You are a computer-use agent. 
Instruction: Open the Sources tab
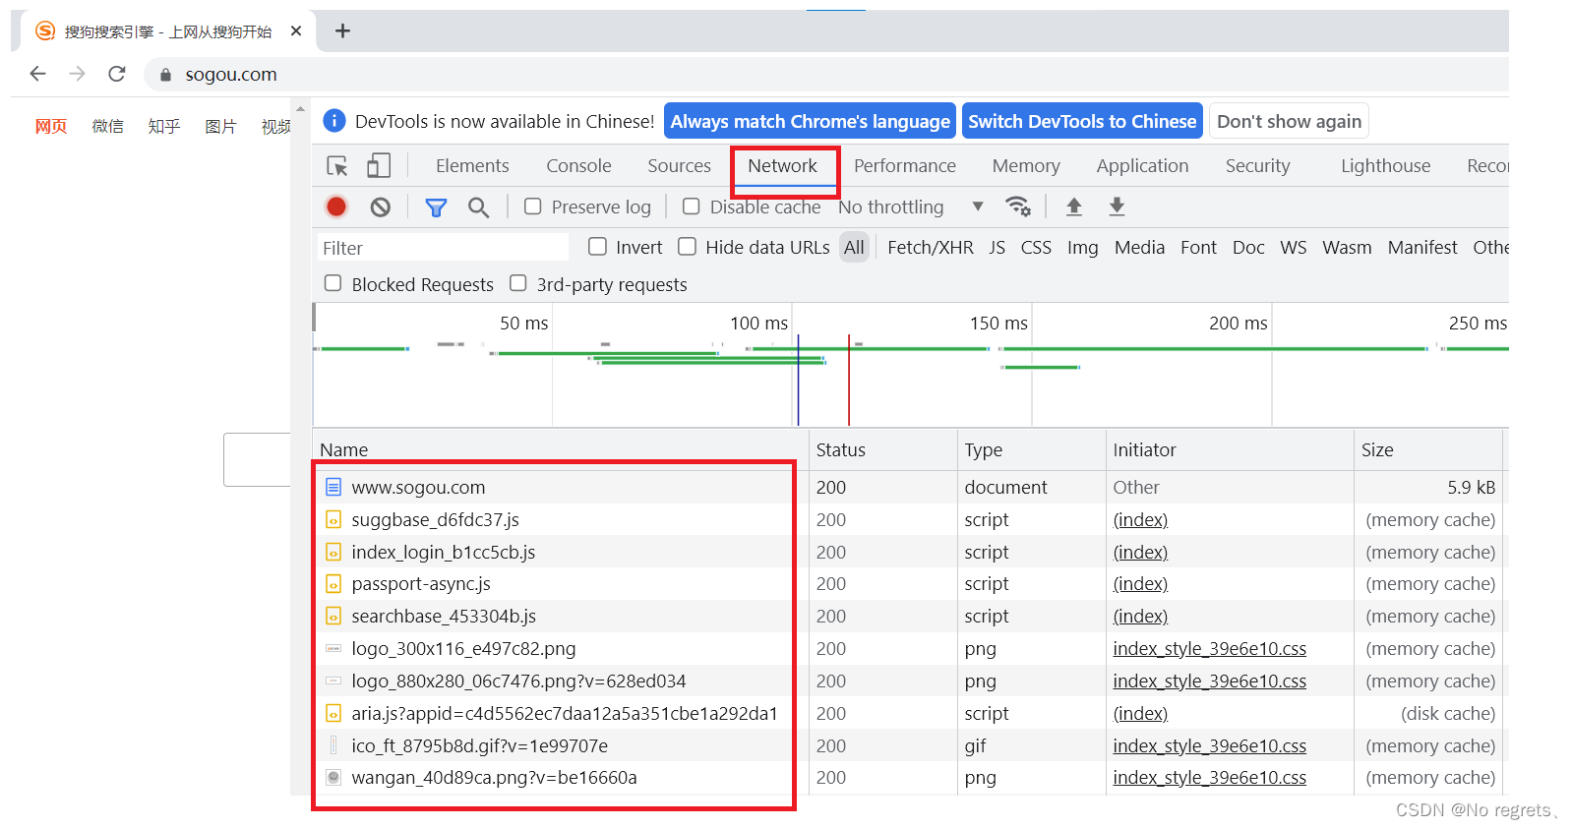click(679, 166)
